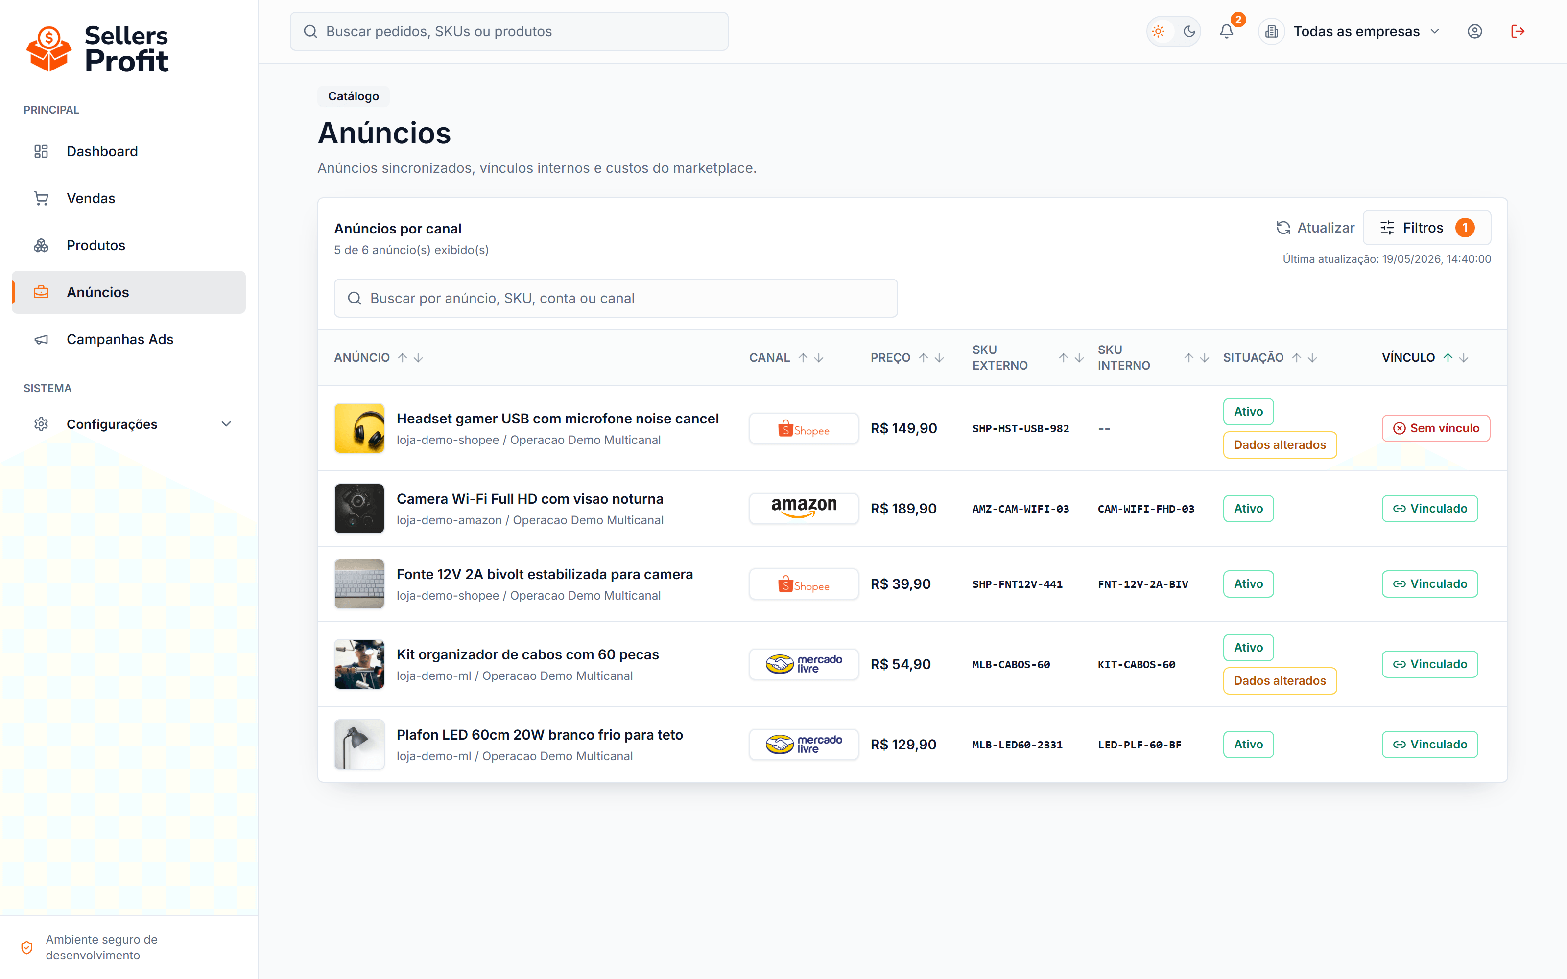Image resolution: width=1567 pixels, height=979 pixels.
Task: Click Dados alterados badge on Kit organizador row
Action: coord(1280,680)
